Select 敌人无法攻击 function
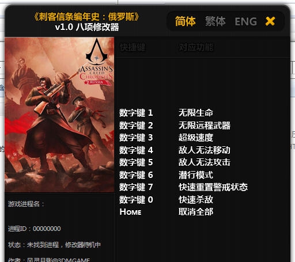The height and width of the screenshot is (262, 295). click(x=205, y=162)
